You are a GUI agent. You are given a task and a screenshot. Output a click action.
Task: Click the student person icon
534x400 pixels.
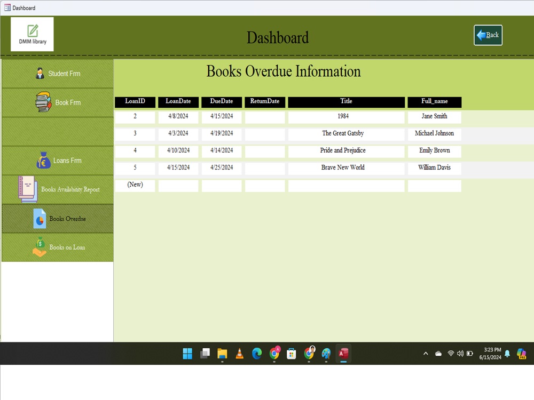40,73
